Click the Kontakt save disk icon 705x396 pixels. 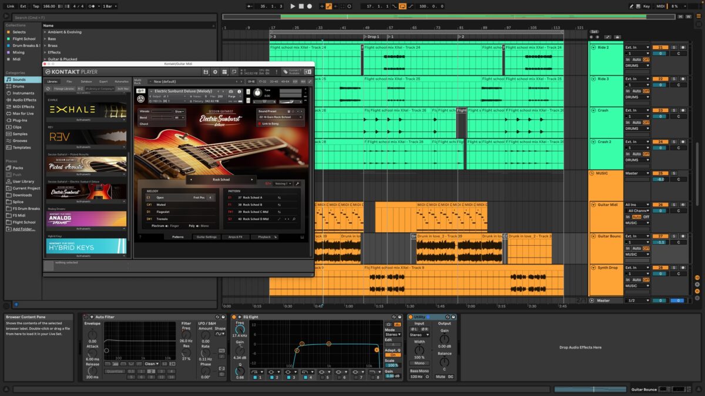coord(206,72)
